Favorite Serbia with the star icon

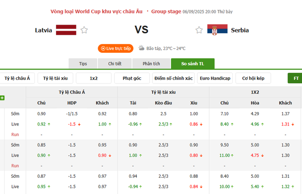click(x=199, y=30)
